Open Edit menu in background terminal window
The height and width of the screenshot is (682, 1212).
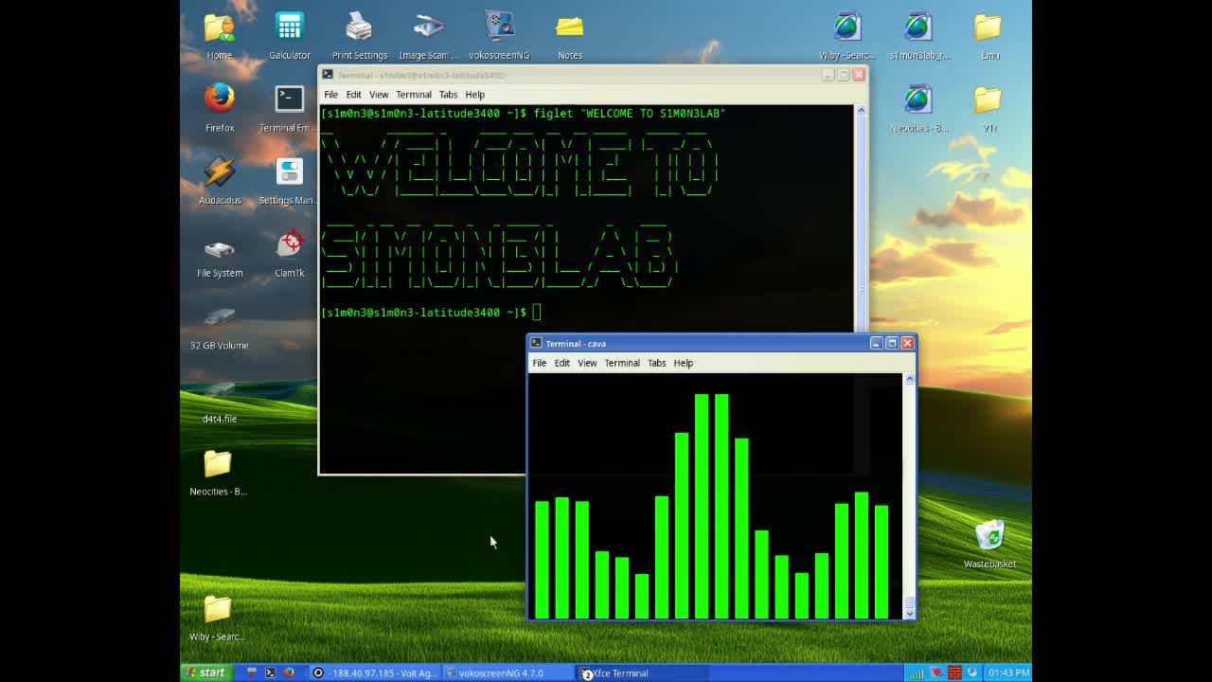(353, 95)
